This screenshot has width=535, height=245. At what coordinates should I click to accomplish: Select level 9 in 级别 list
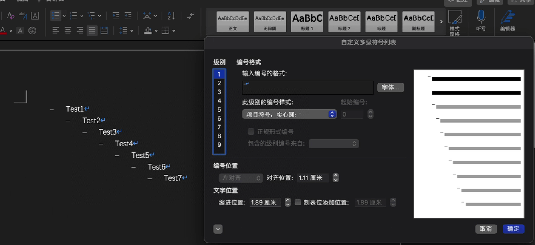click(x=219, y=145)
